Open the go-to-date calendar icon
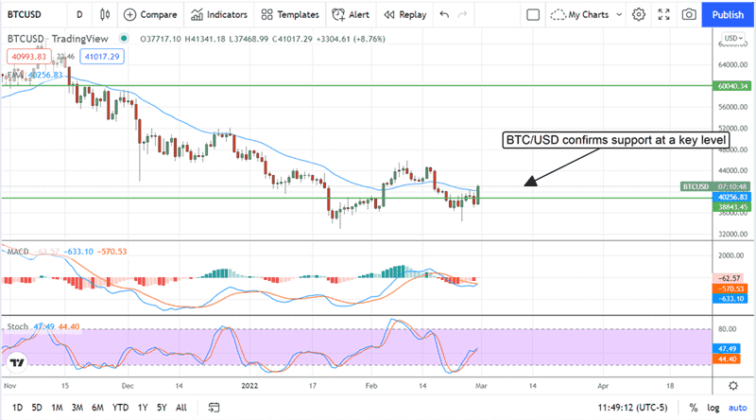 pos(214,408)
